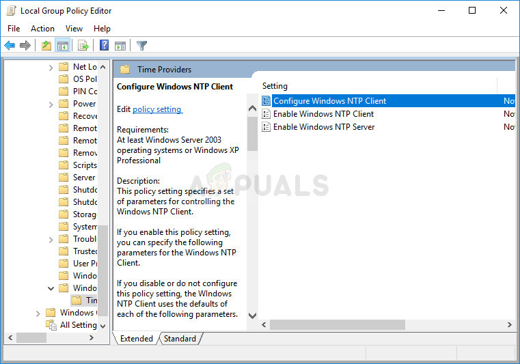Click the Enable Windows NTP Client policy icon
Image resolution: width=520 pixels, height=364 pixels.
coord(266,114)
